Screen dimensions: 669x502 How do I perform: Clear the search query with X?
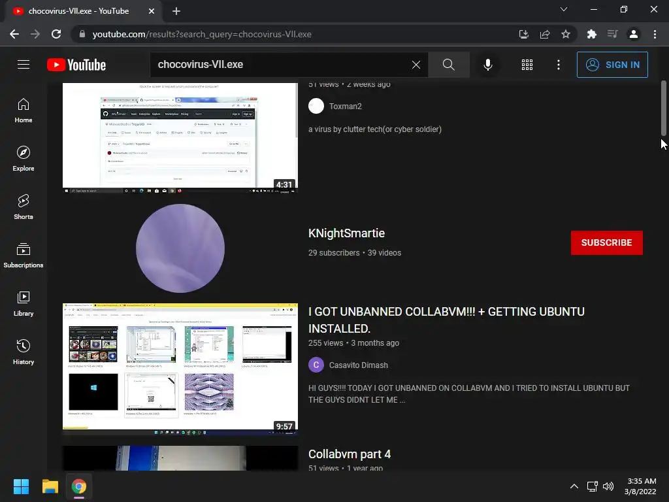(x=416, y=65)
